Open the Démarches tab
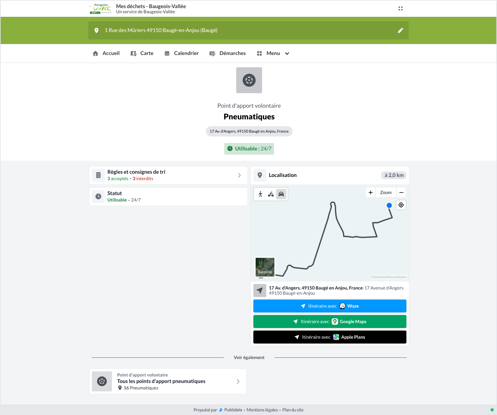The height and width of the screenshot is (415, 497). coord(227,53)
